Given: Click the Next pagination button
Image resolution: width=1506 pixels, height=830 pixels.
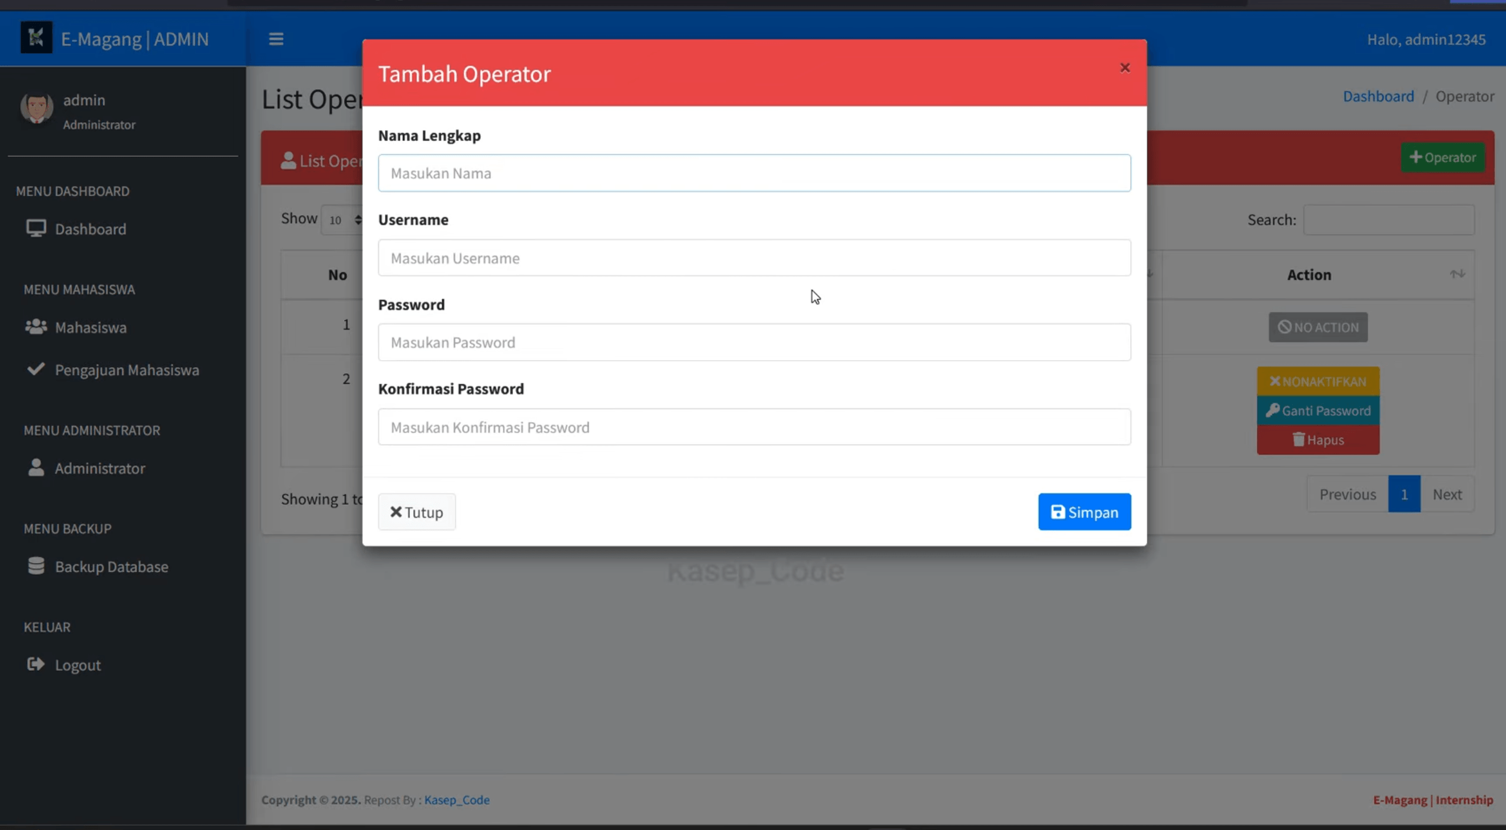Looking at the screenshot, I should [1447, 494].
